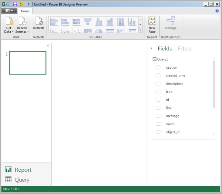The image size is (222, 194).
Task: Click the Power BI application icon in title bar
Action: 4,4
